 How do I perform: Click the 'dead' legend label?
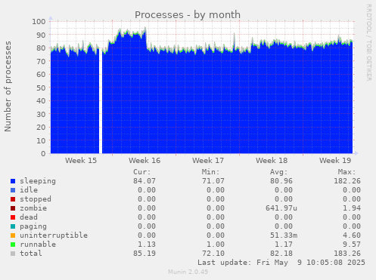pyautogui.click(x=29, y=217)
